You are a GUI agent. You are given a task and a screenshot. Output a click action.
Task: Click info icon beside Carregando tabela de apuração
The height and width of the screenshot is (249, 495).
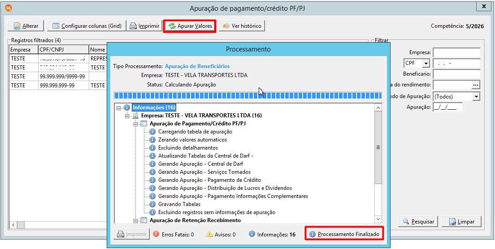pos(152,131)
